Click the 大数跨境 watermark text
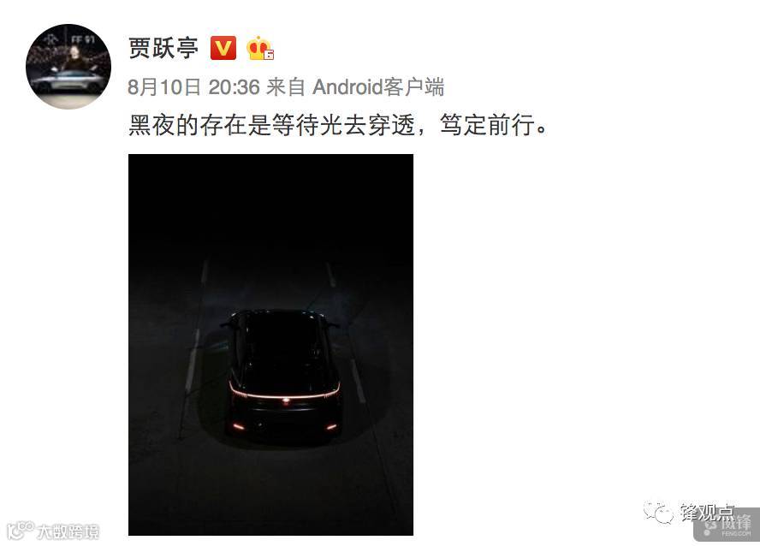Screen dimensions: 760x546 [x=68, y=532]
